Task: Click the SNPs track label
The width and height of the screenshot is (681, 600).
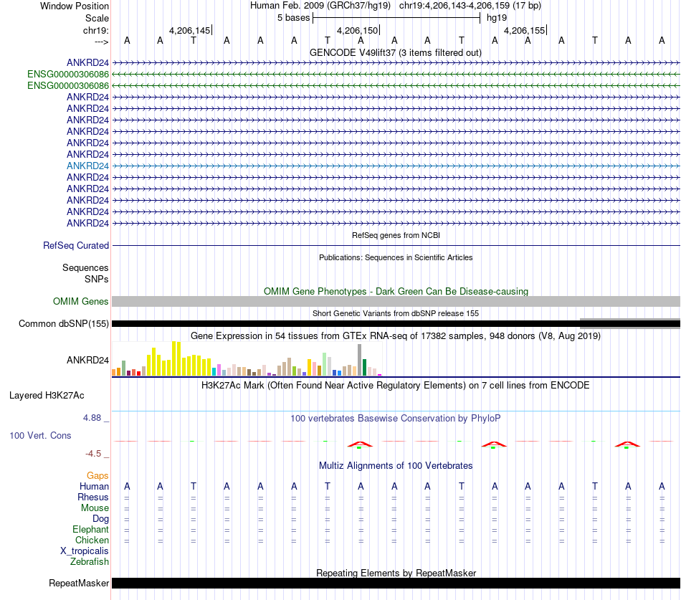Action: pos(97,279)
